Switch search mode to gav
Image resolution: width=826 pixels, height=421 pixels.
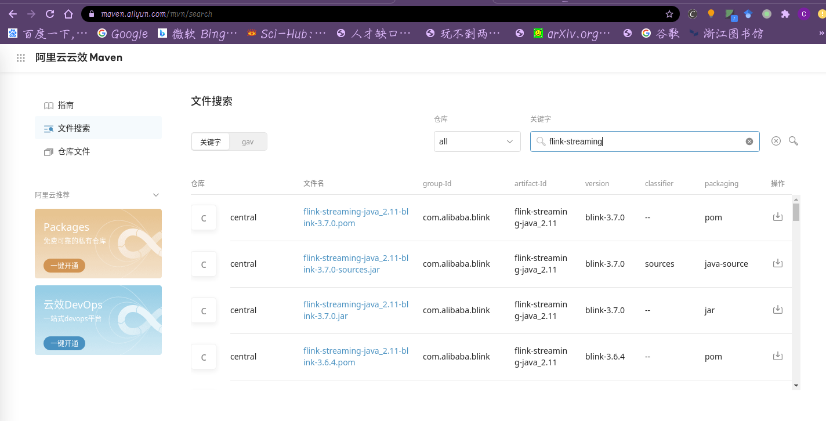click(248, 141)
